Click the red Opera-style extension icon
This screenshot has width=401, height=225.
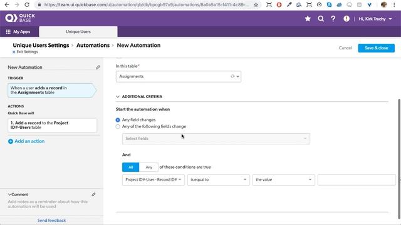coord(279,4)
